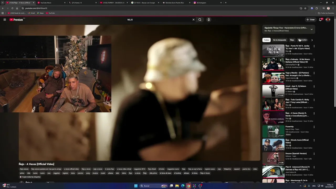Viewport: 336px width, 189px height.
Task: Click the 'el borkoly' tag
Action: 177,173
